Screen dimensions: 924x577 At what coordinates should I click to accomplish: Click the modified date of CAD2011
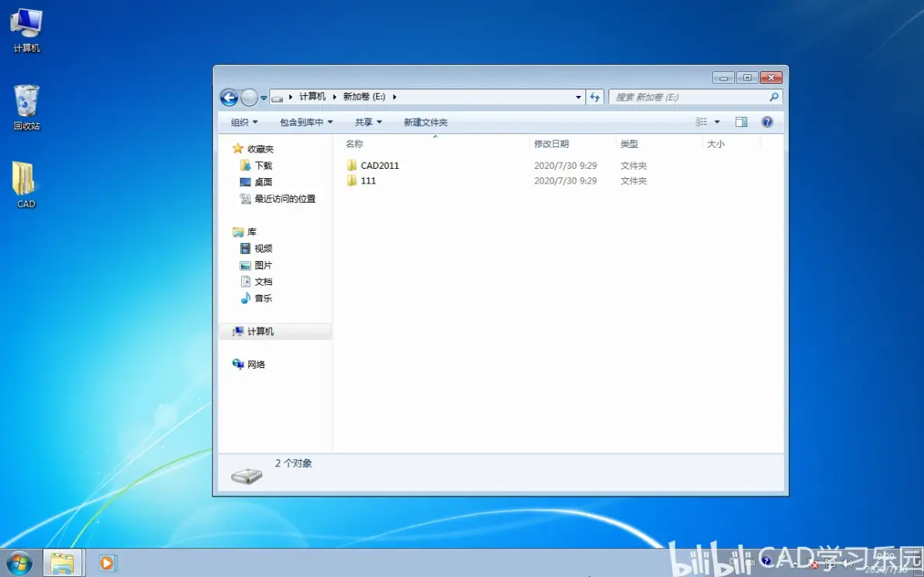565,166
